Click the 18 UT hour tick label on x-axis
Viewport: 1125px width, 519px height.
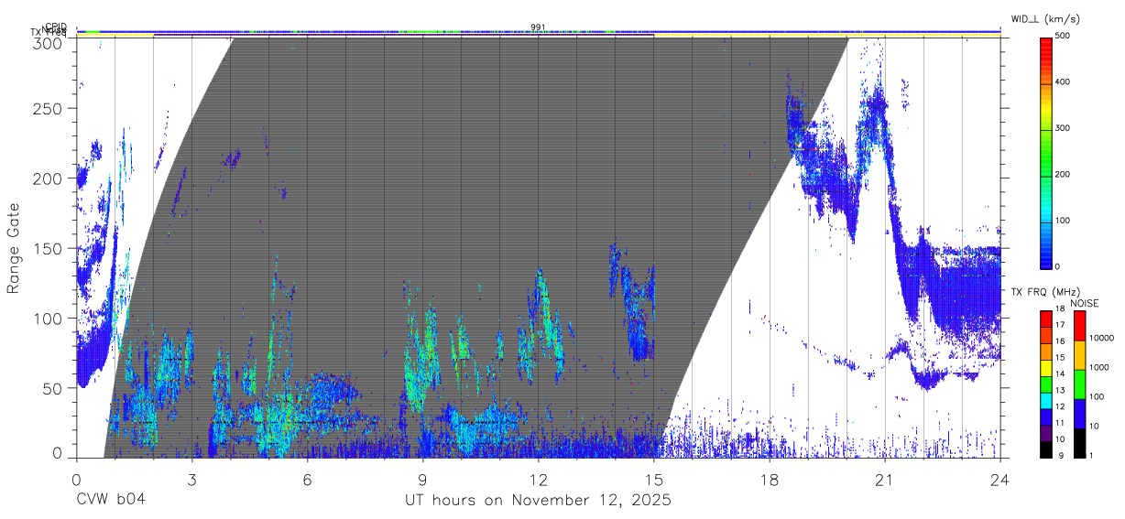(770, 479)
